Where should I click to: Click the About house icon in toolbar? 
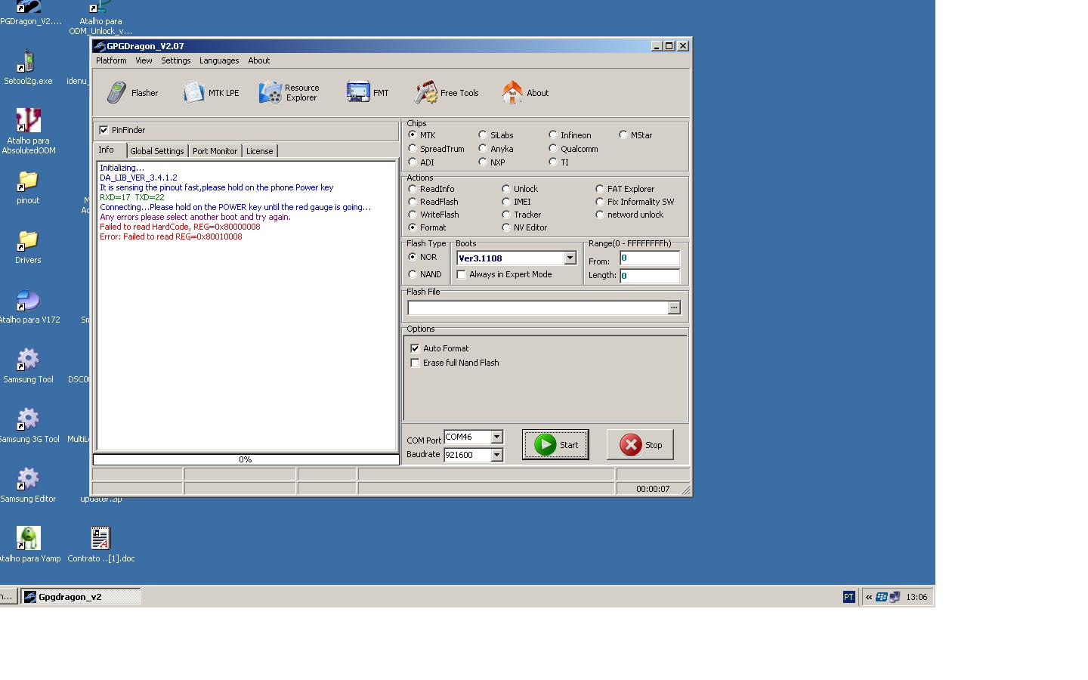(x=512, y=92)
